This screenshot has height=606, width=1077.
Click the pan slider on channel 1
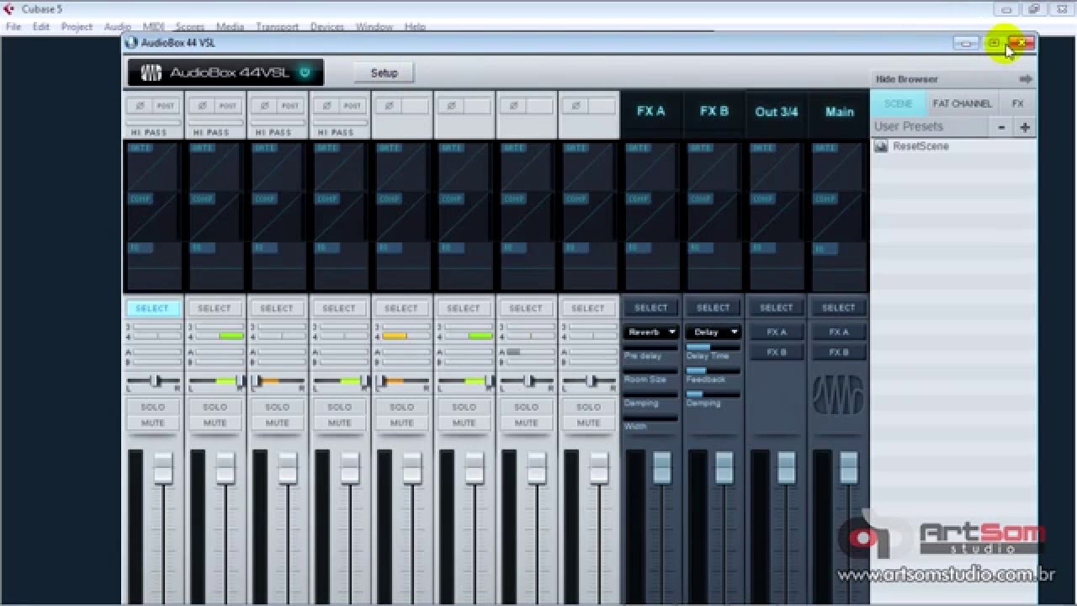click(152, 381)
